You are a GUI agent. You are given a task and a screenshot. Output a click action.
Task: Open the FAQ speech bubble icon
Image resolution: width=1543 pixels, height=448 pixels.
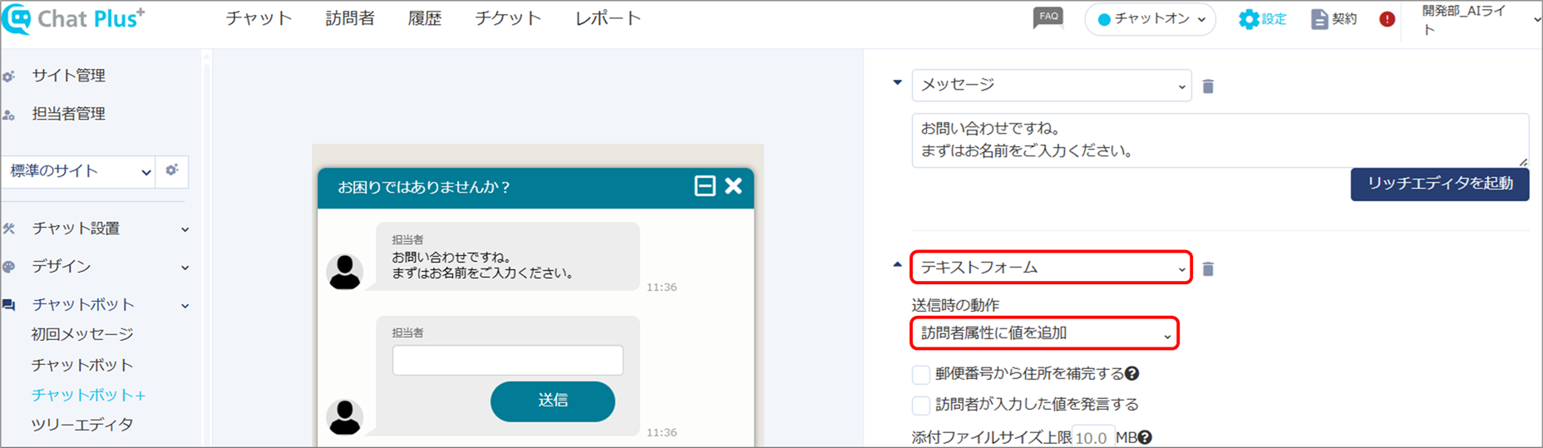point(1048,17)
